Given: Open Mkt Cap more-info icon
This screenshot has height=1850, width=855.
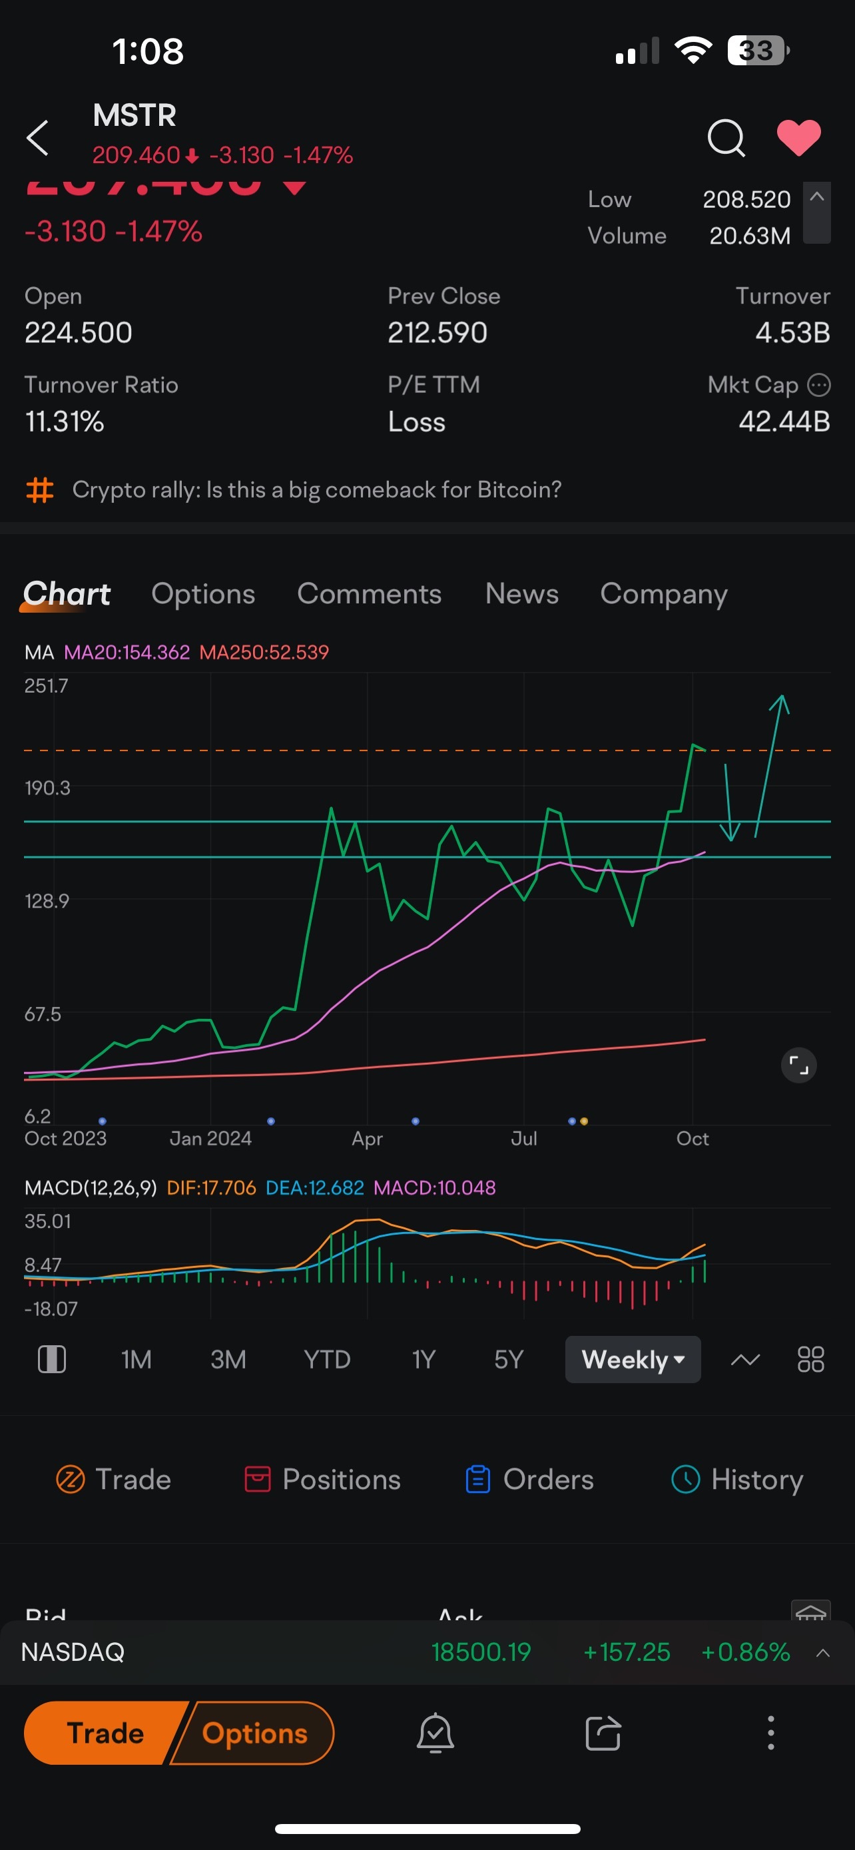Looking at the screenshot, I should click(x=818, y=385).
